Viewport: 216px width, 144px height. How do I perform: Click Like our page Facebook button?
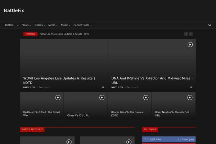click(x=187, y=139)
